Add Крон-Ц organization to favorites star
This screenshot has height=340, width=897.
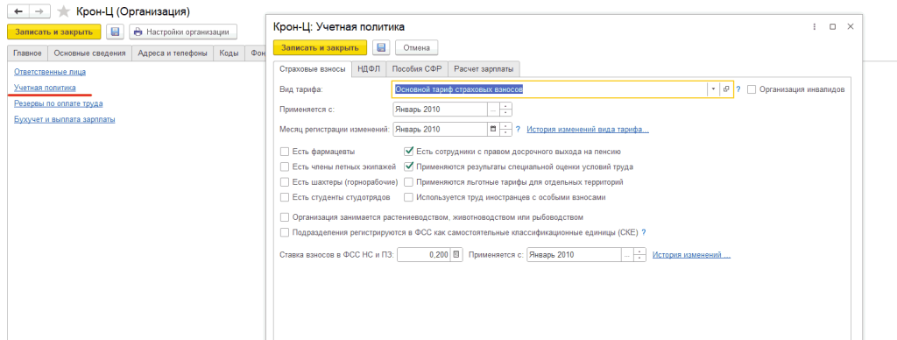tap(64, 11)
